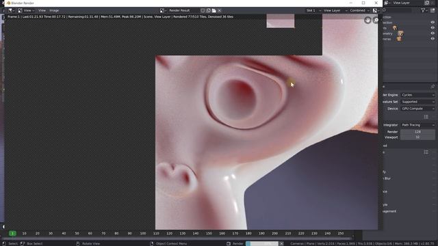This screenshot has height=246, width=438.
Task: Click the Render samples field 128
Action: 417,132
